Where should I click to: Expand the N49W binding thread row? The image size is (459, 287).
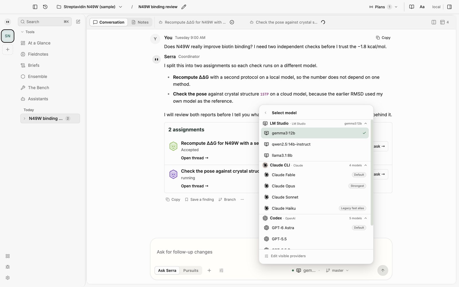click(x=25, y=119)
